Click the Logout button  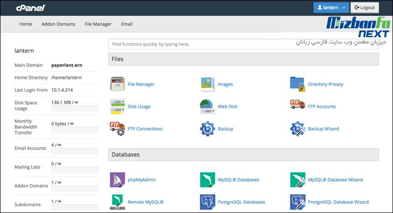(364, 8)
